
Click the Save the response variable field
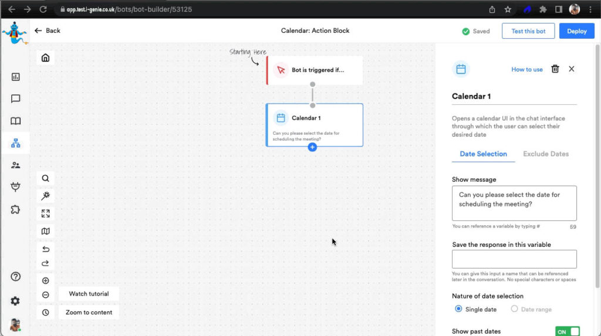coord(514,259)
